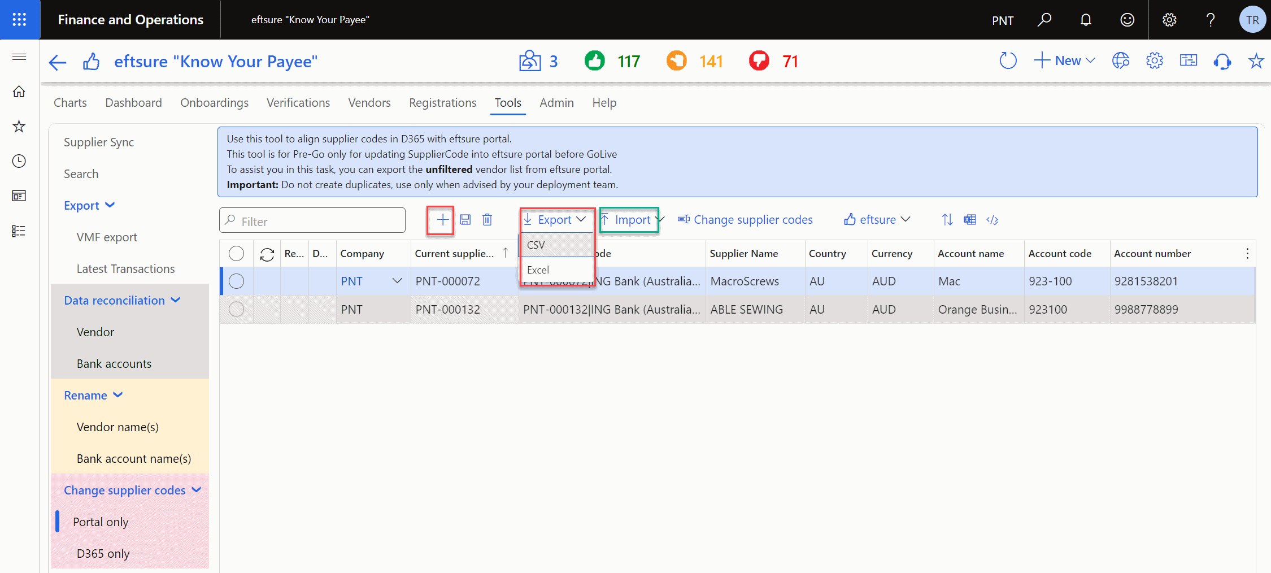Collapse Change supplier codes side section
1271x573 pixels.
tap(132, 490)
